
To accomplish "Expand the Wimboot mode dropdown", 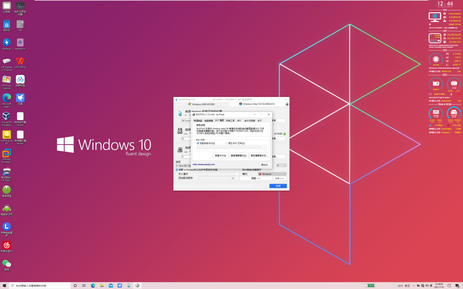I will 272,174.
